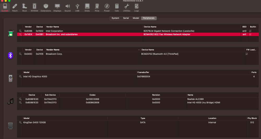
Task: Click magnifier icon for Intel Corporation row
Action: [x=20, y=31]
